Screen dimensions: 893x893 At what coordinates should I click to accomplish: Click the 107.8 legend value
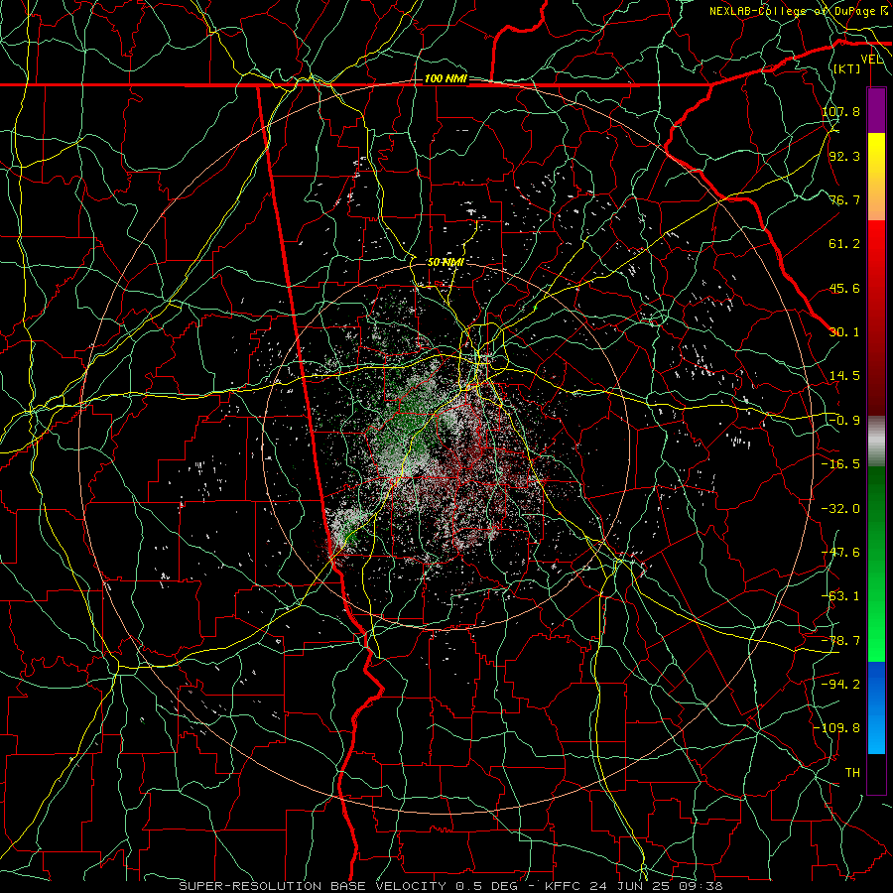click(840, 111)
